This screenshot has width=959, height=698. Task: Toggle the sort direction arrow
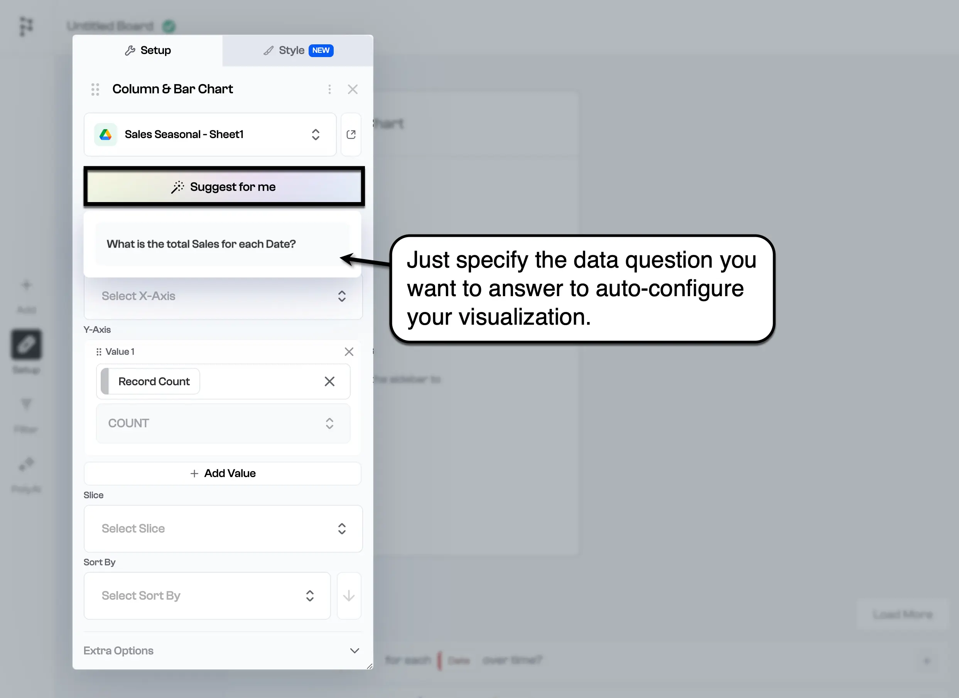tap(349, 596)
